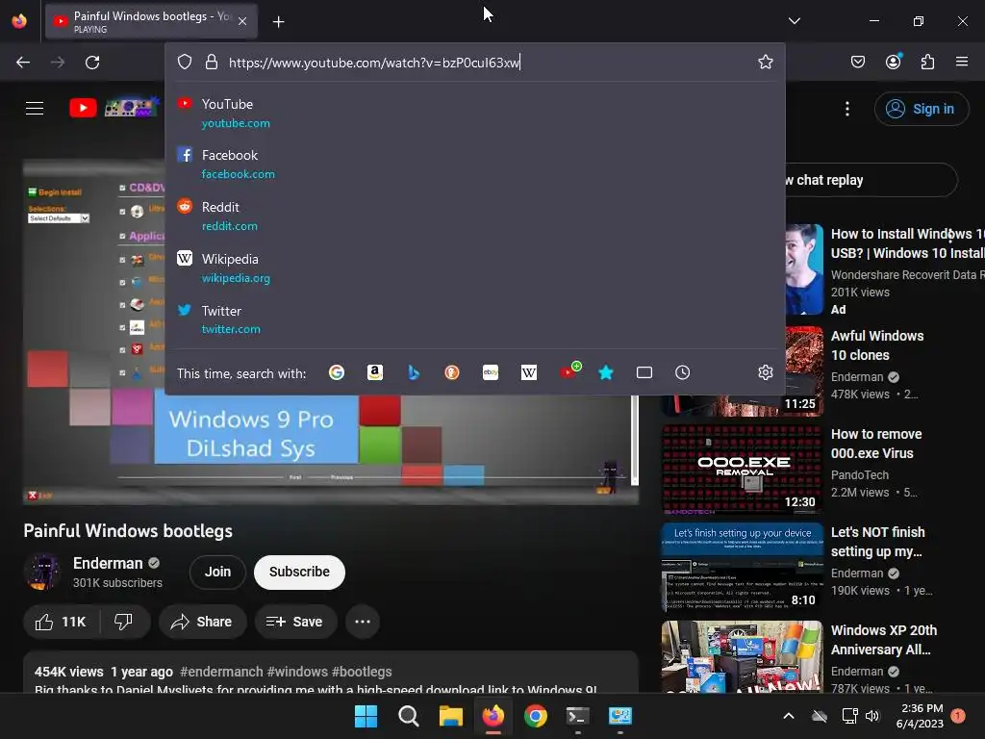Select the Reddit suggestion
This screenshot has height=739, width=985.
[x=475, y=216]
